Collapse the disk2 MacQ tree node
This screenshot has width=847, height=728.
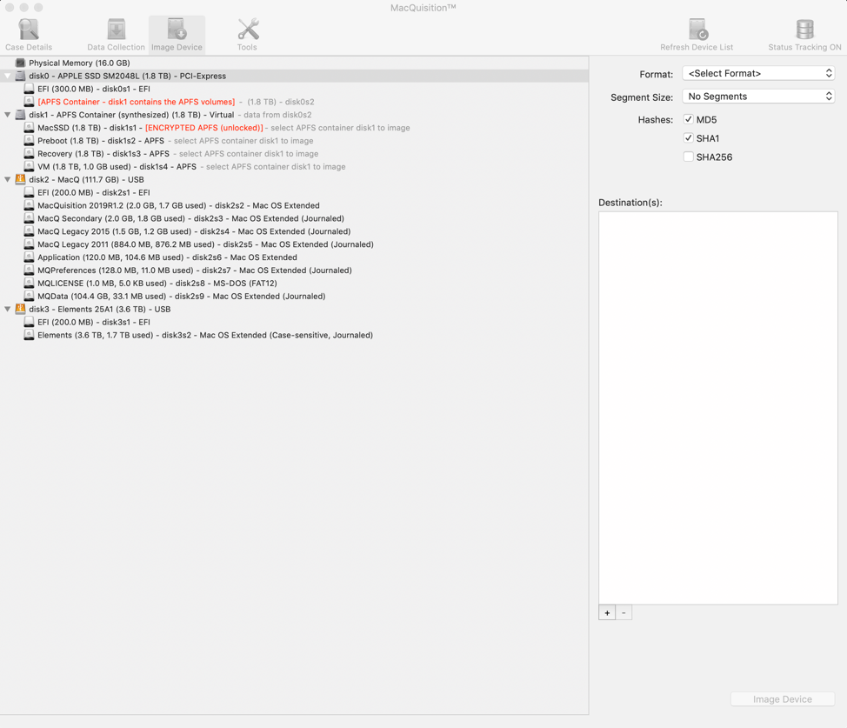click(x=8, y=179)
